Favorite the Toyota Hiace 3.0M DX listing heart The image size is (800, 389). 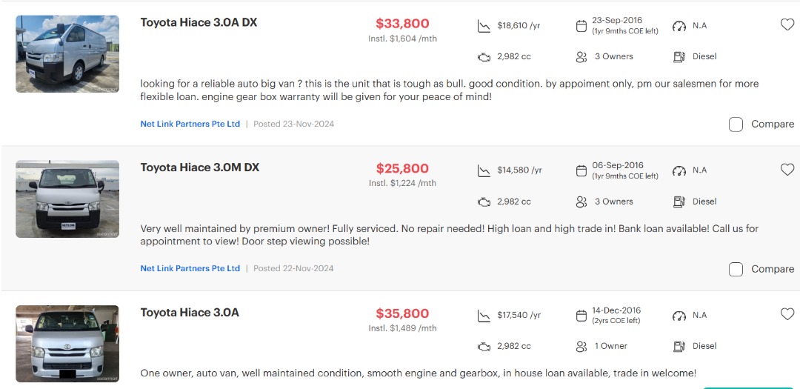click(x=787, y=170)
